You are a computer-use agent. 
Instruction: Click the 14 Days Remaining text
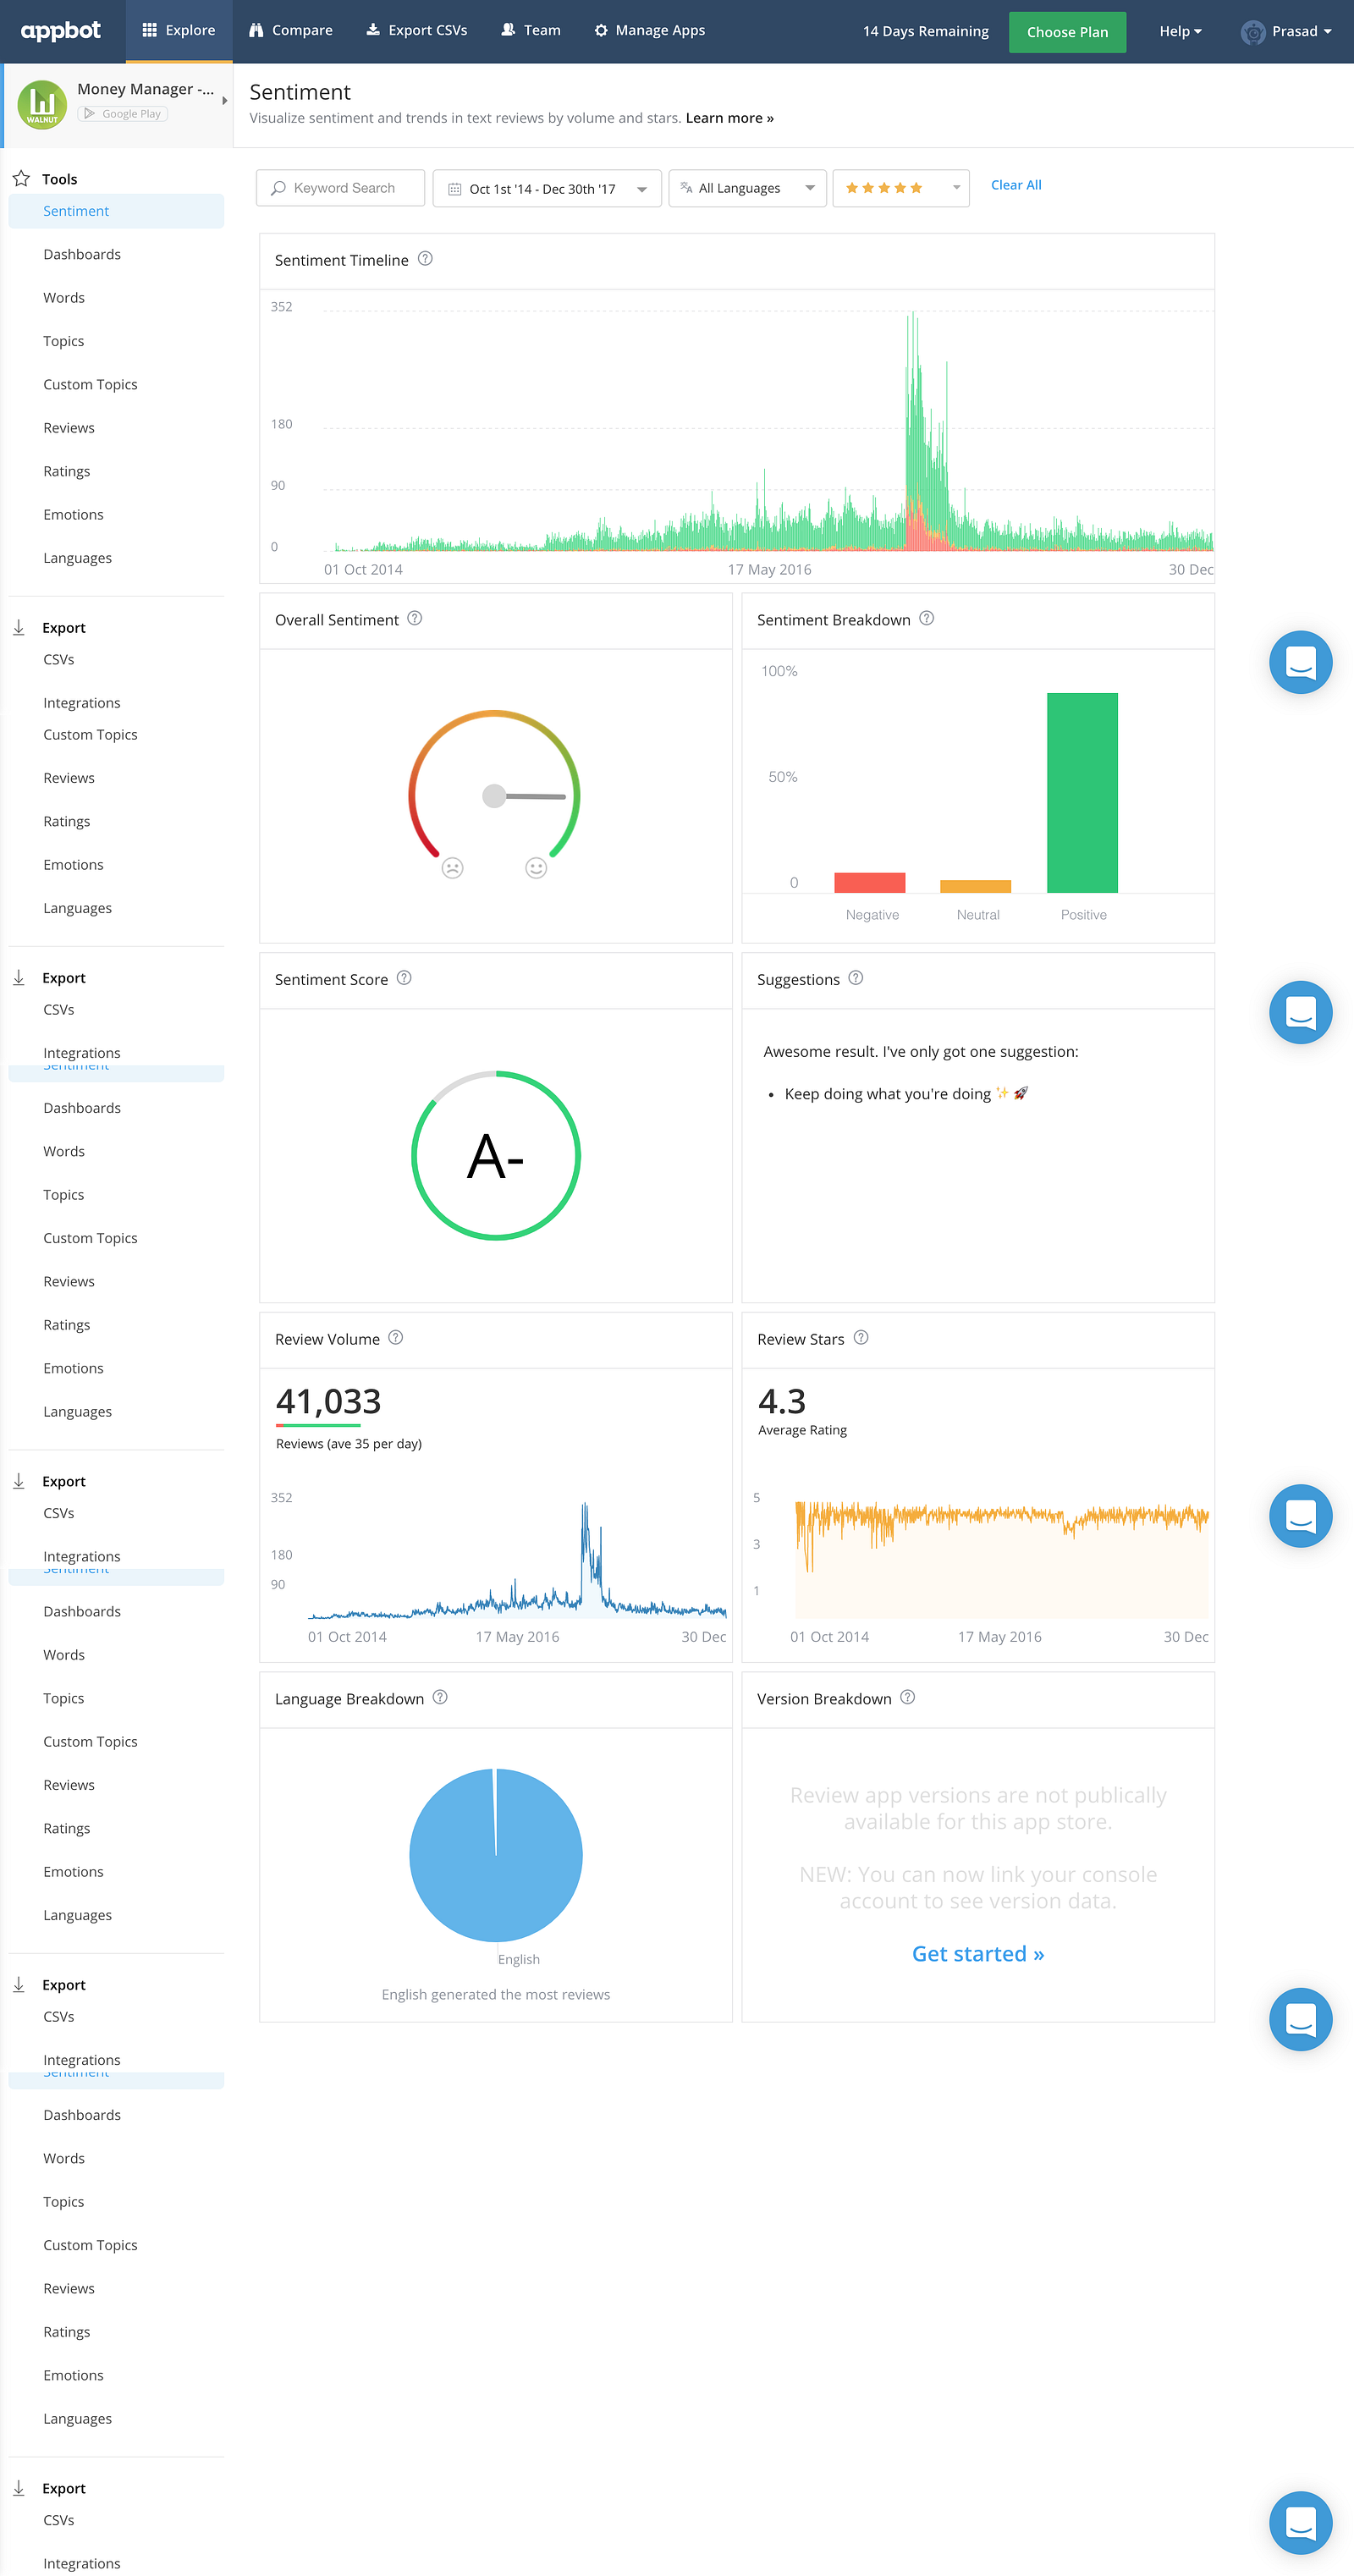926,31
